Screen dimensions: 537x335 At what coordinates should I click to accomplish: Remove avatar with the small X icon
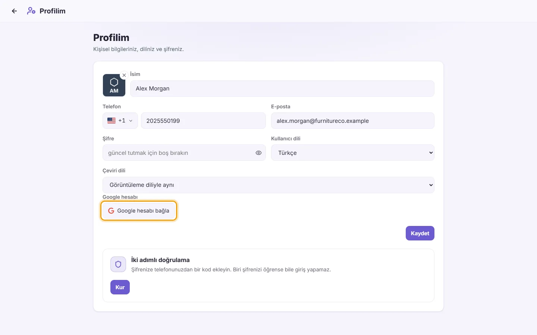[124, 75]
